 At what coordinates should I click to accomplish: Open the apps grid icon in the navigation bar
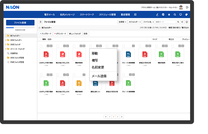click(x=135, y=15)
